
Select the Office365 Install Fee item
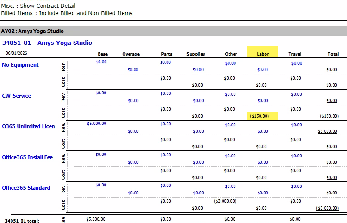pyautogui.click(x=27, y=157)
